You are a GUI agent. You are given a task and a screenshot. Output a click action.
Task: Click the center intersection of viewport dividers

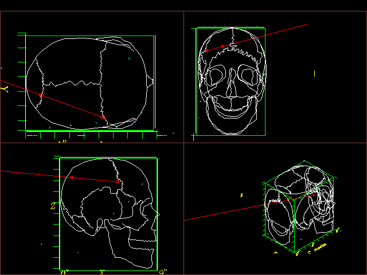[183, 143]
